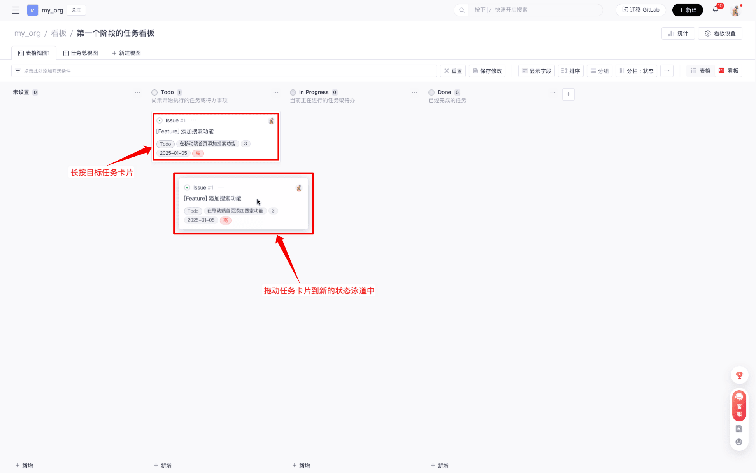Toggle the 关注 follow button
This screenshot has height=473, width=756.
76,10
